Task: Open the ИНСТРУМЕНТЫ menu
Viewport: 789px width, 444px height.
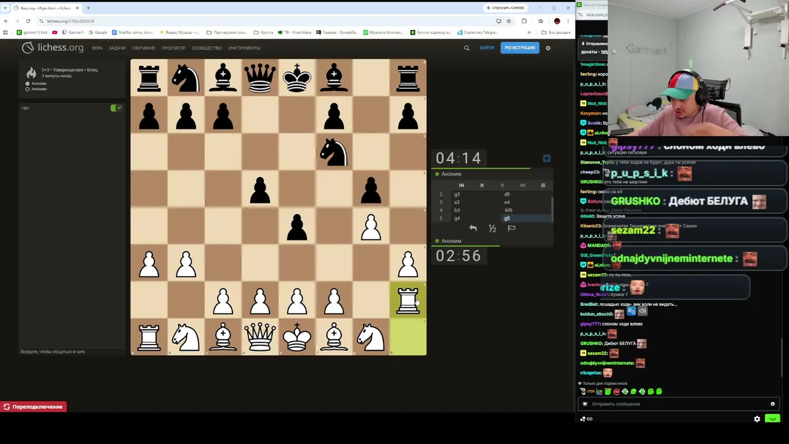Action: point(244,48)
